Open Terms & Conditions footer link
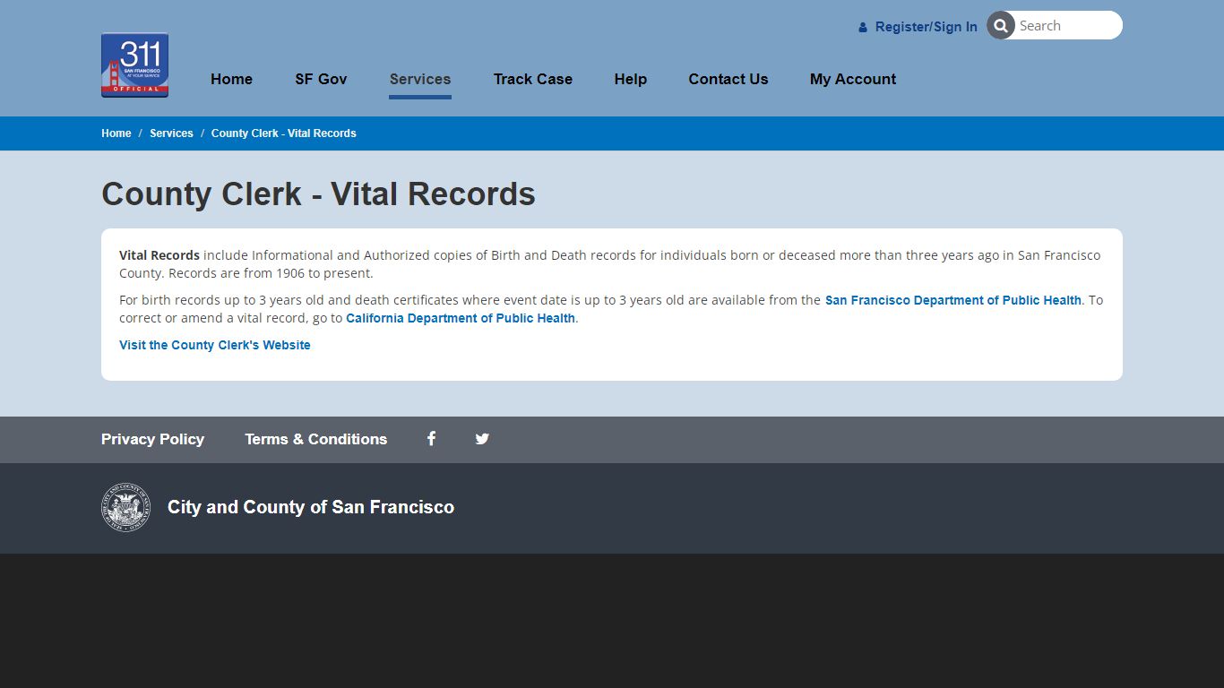Viewport: 1224px width, 688px height. tap(316, 439)
